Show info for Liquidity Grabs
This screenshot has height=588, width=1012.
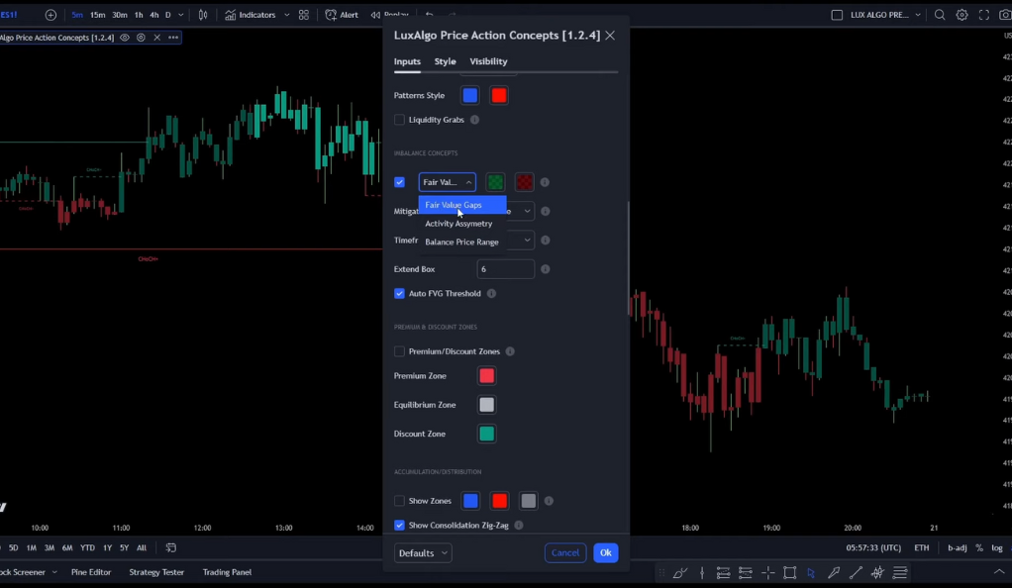point(474,120)
